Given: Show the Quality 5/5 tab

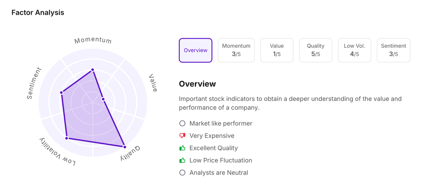Looking at the screenshot, I should (x=316, y=50).
